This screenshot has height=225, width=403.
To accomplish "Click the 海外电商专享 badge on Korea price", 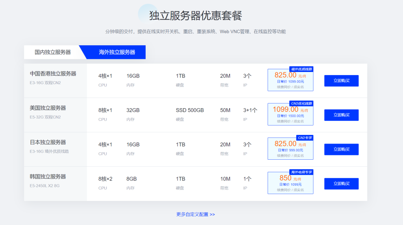I will point(301,172).
